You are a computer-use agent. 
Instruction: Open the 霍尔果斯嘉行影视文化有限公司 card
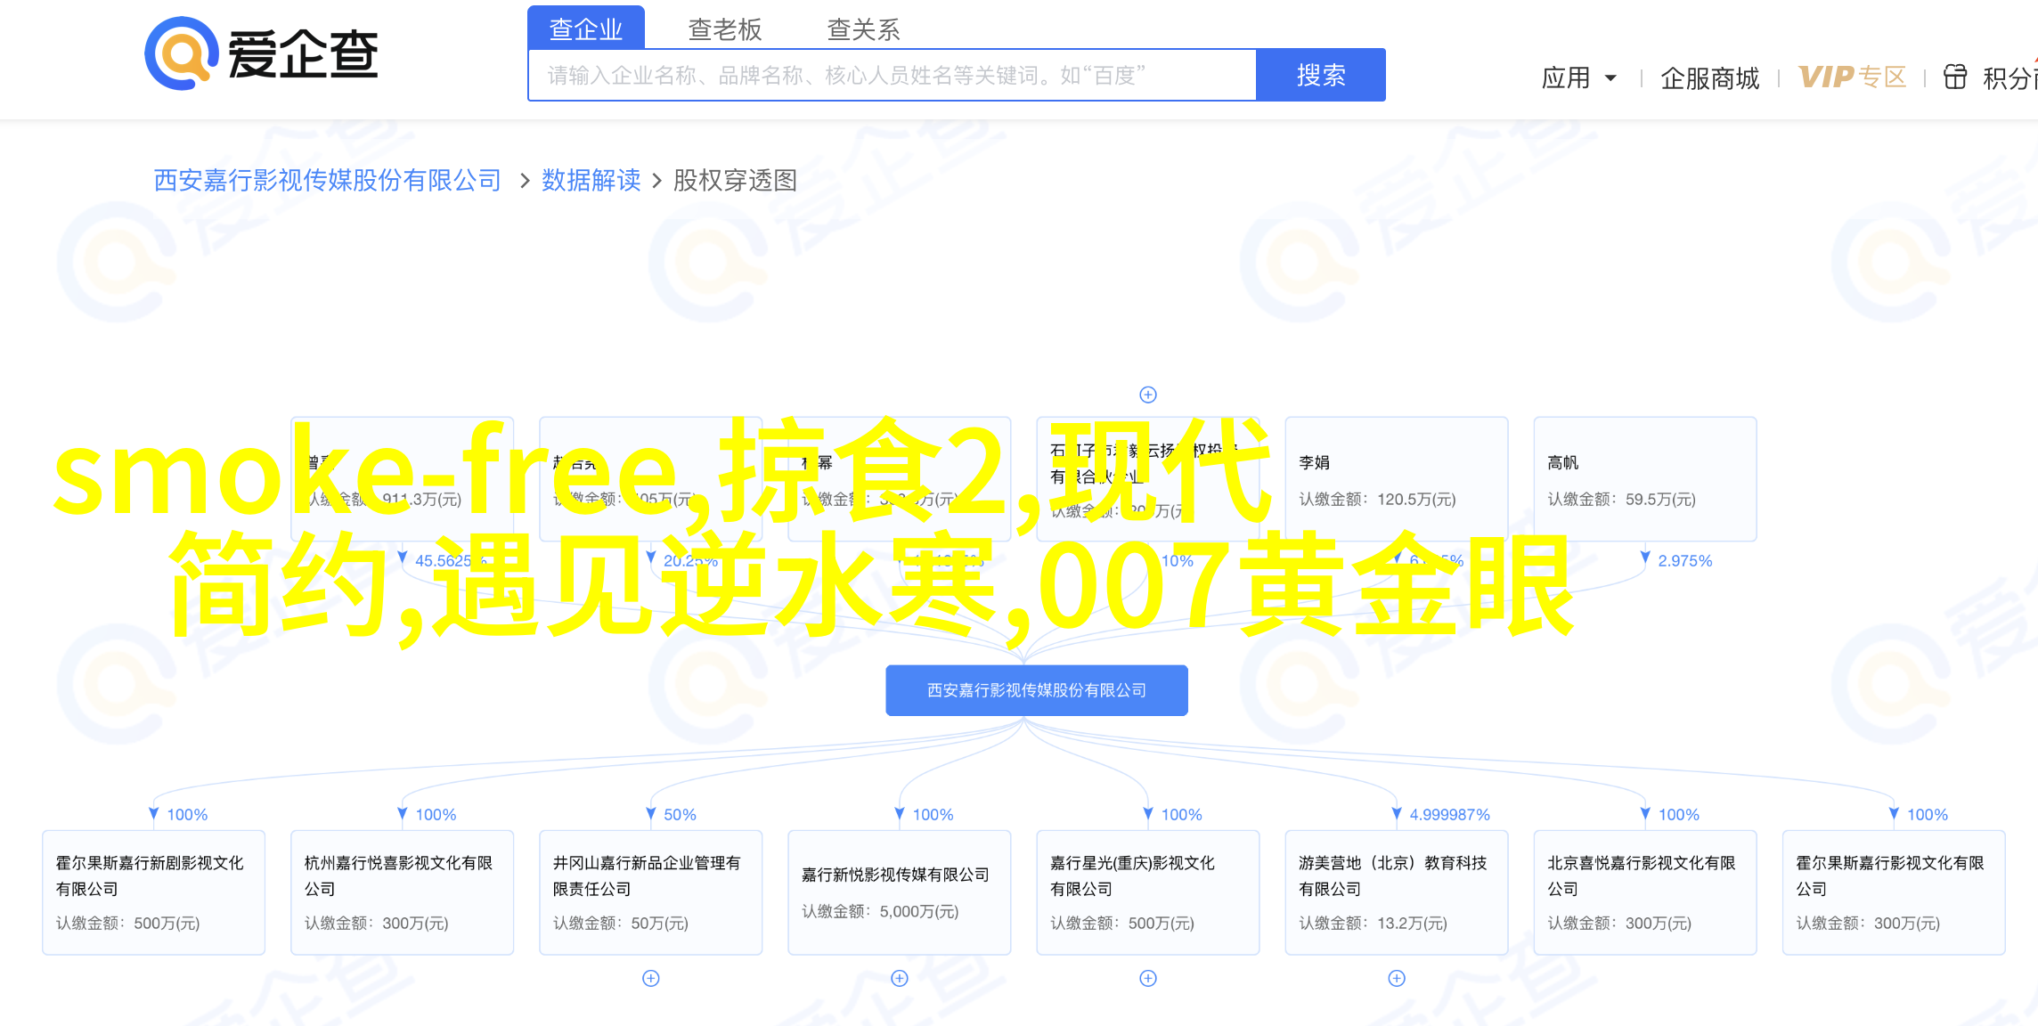pyautogui.click(x=1894, y=892)
